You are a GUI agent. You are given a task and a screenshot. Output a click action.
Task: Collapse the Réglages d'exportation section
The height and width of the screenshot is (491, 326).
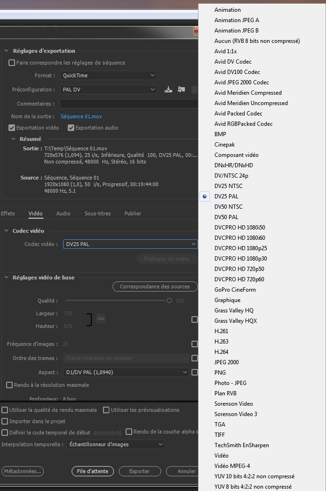click(6, 51)
